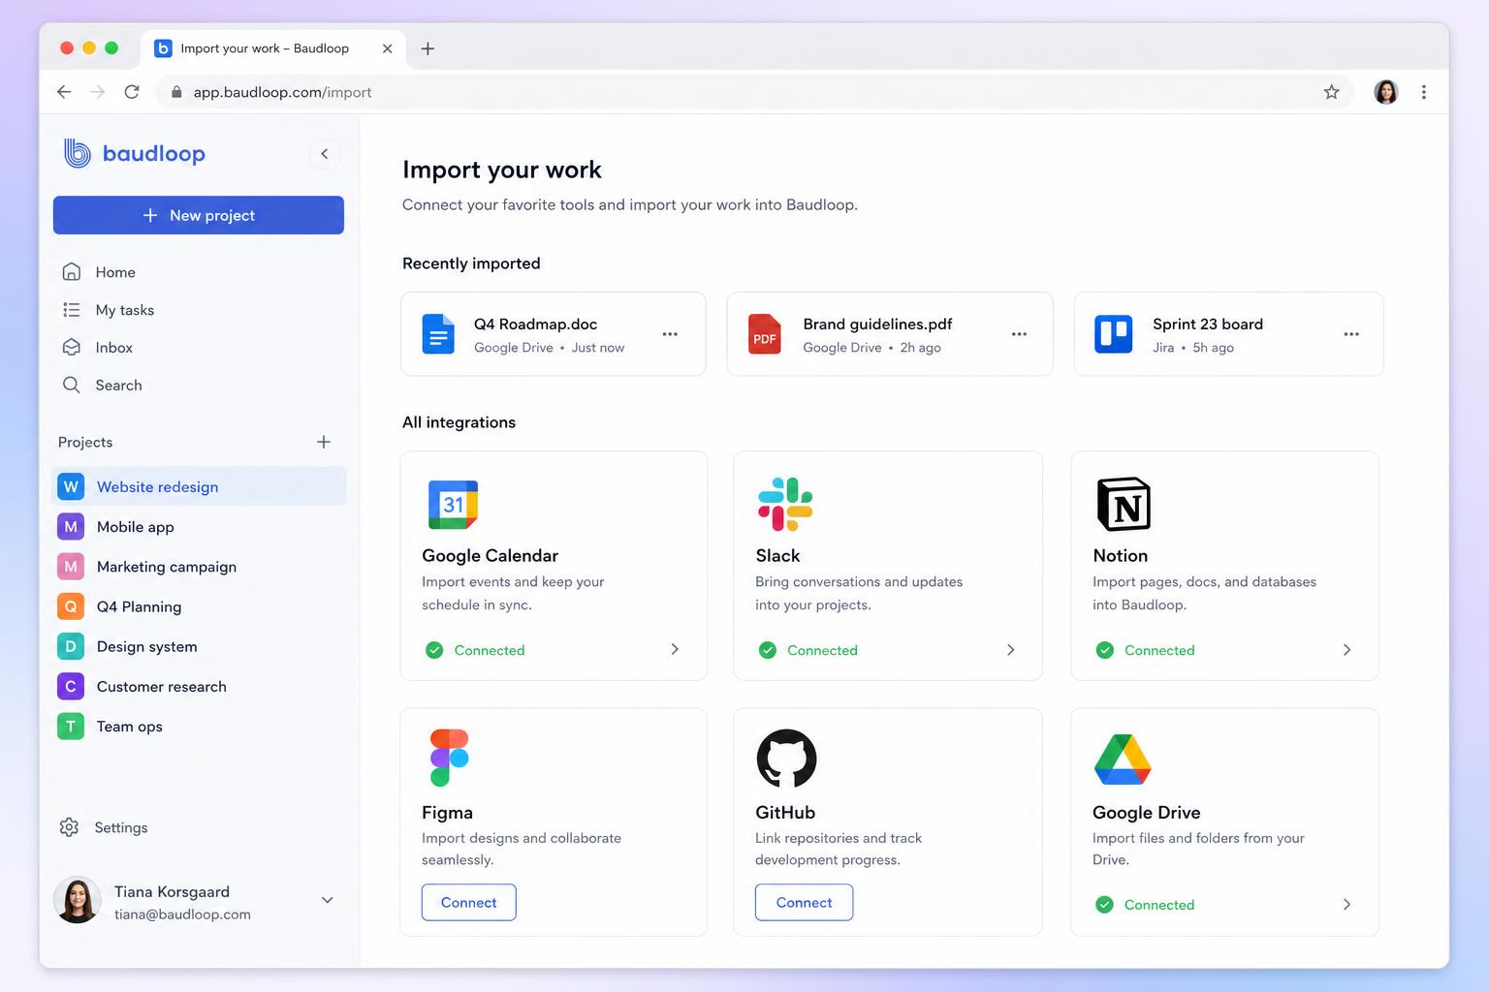Image resolution: width=1489 pixels, height=992 pixels.
Task: Connect the Figma integration
Action: (469, 902)
